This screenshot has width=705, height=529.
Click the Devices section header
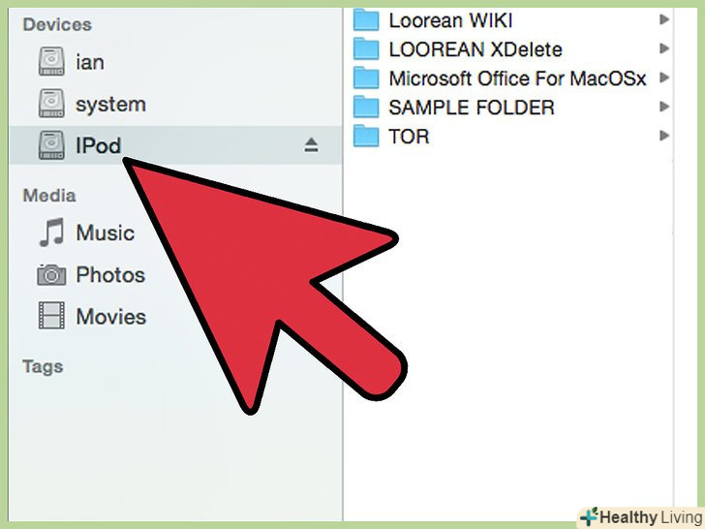coord(57,25)
